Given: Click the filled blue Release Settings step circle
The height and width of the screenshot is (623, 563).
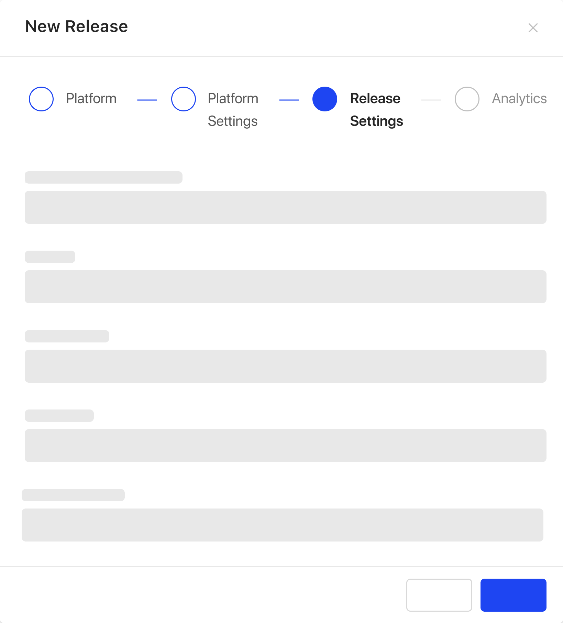Looking at the screenshot, I should pos(325,99).
